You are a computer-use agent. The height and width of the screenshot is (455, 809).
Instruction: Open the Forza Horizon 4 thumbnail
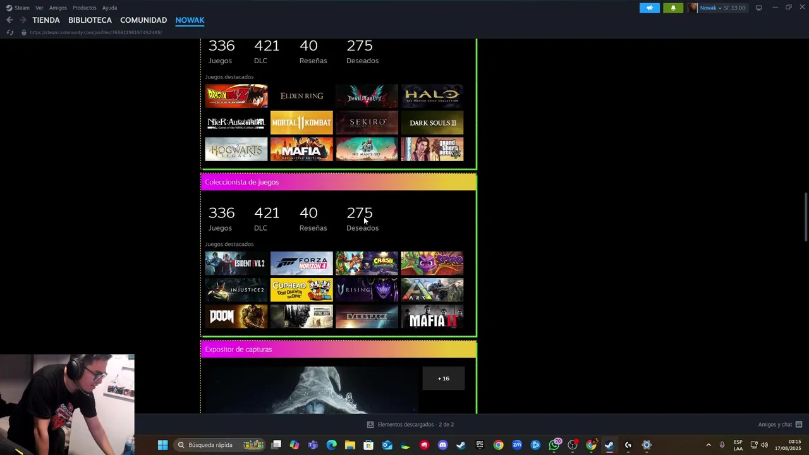click(x=301, y=264)
